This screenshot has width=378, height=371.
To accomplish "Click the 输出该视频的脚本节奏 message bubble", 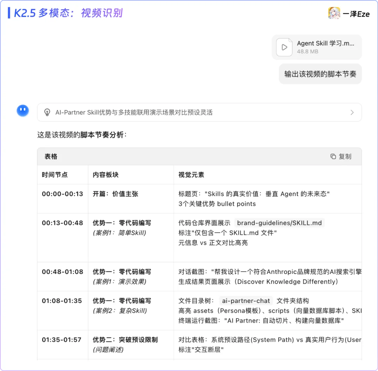I will pos(320,74).
